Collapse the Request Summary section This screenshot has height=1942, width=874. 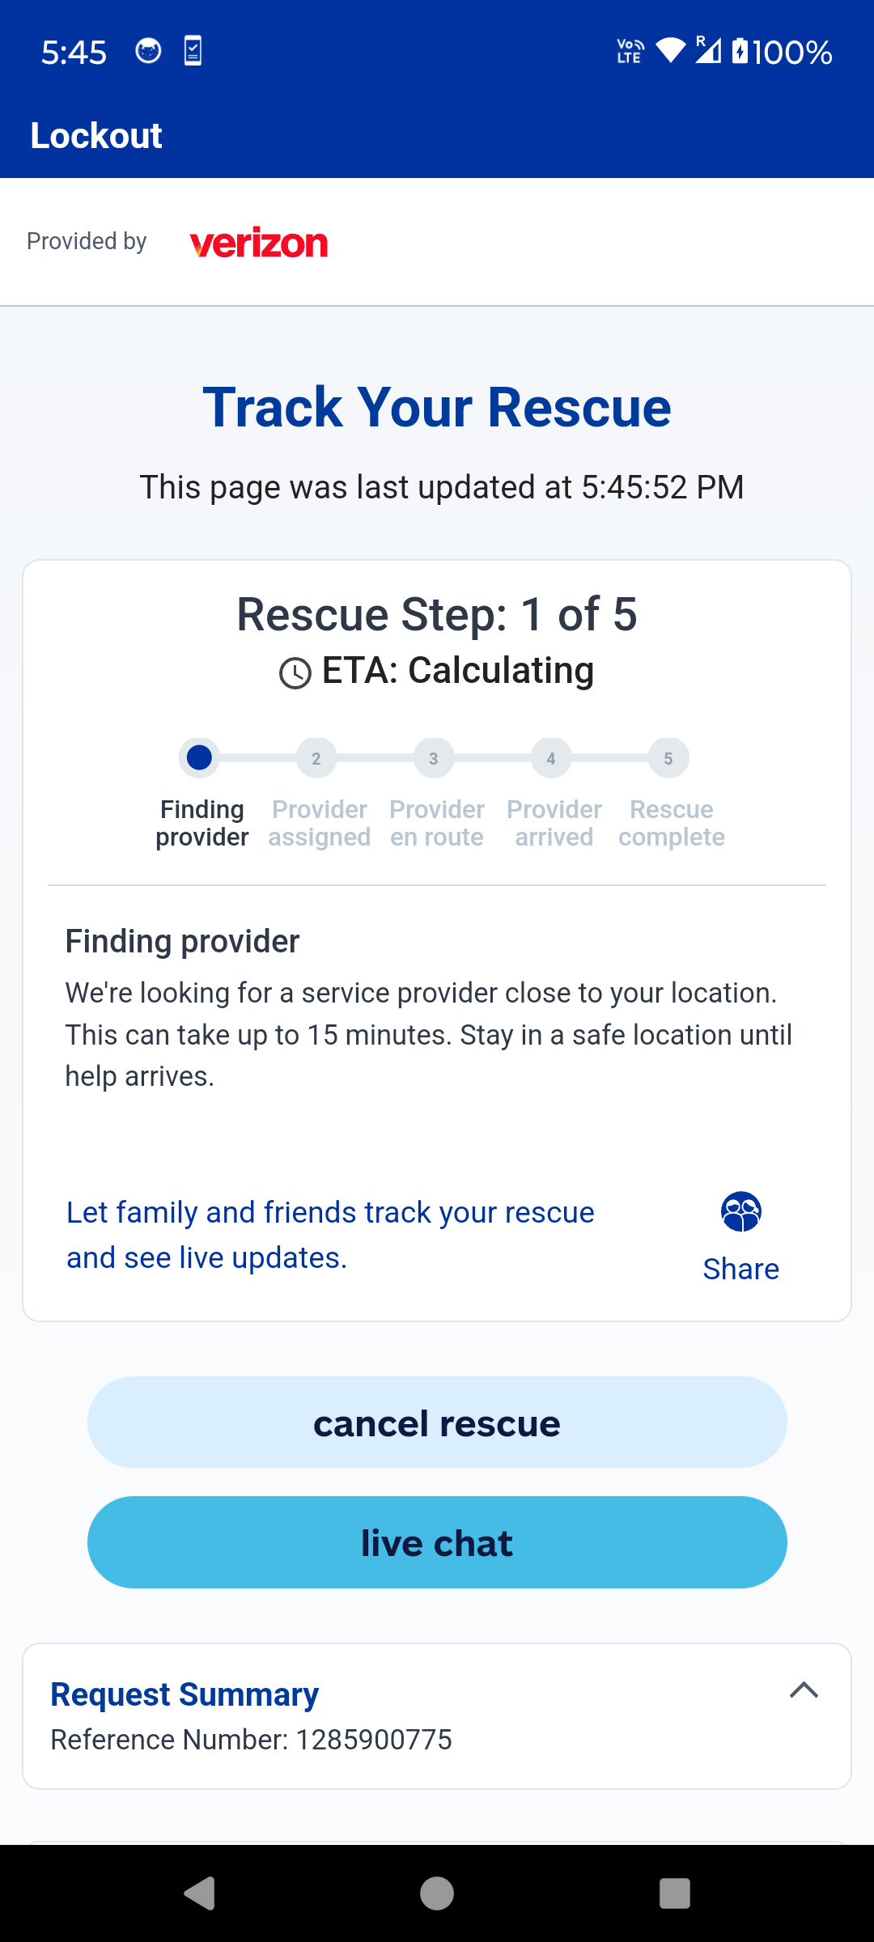[x=804, y=1690]
